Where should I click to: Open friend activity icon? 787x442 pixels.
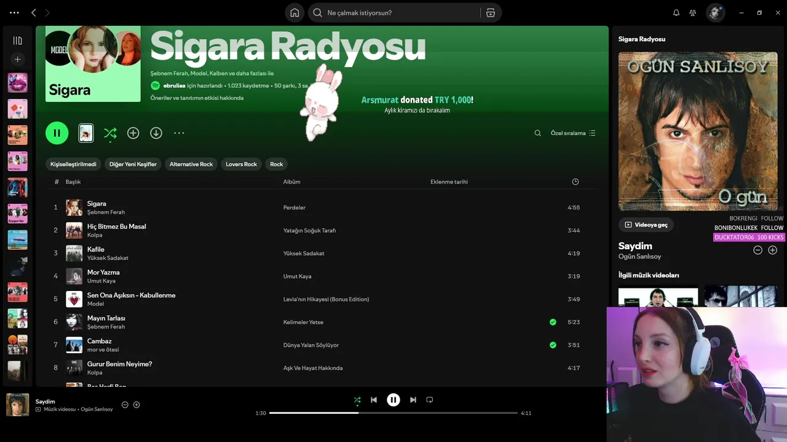click(x=693, y=13)
